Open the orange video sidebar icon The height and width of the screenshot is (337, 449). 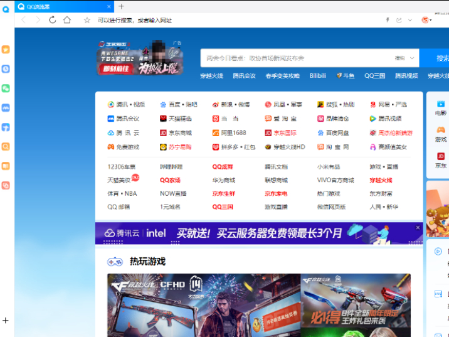pos(6,50)
